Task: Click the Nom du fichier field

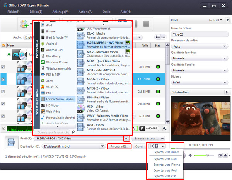Action: 200,34
